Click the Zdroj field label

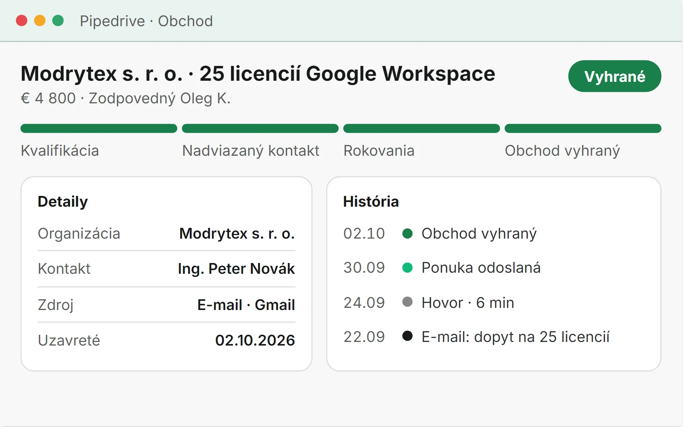56,305
